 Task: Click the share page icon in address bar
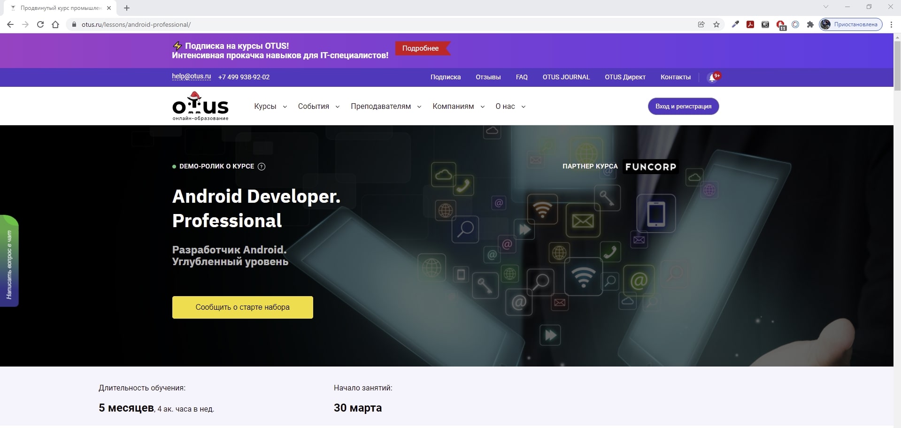click(701, 24)
